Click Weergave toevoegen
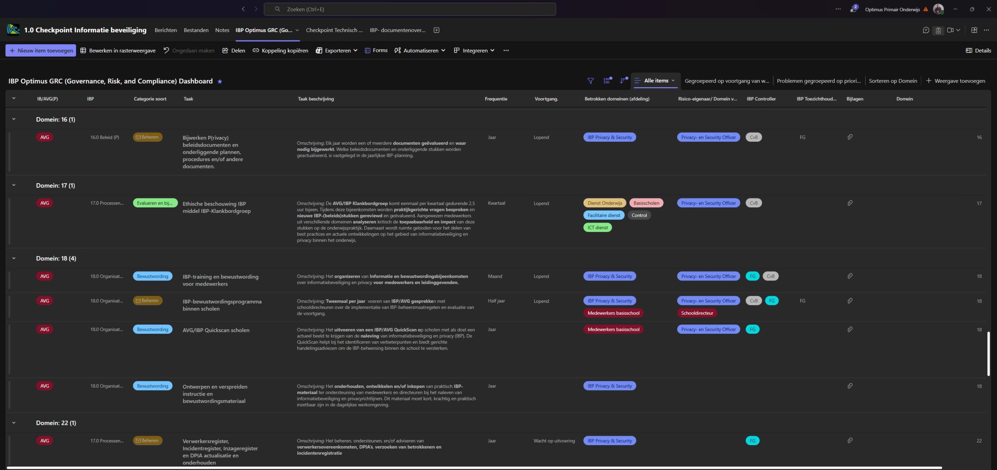This screenshot has height=470, width=997. (x=955, y=81)
